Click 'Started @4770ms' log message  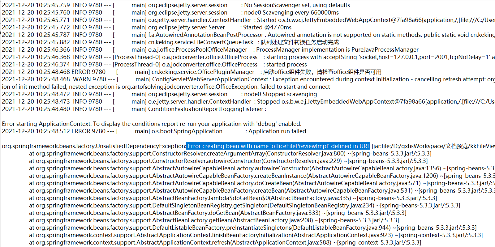point(267,27)
